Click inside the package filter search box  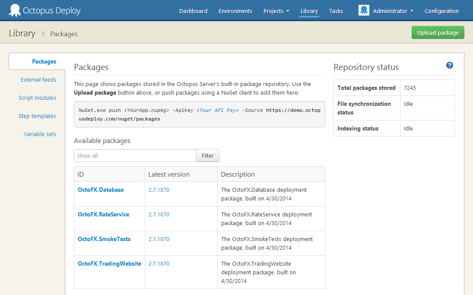[x=135, y=155]
